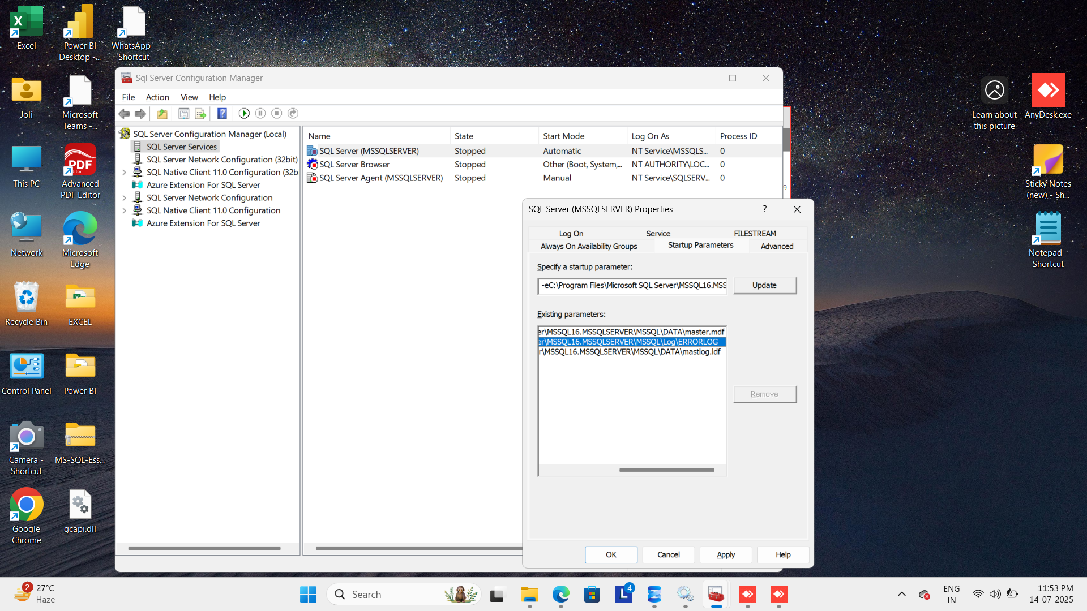Viewport: 1087px width, 611px height.
Task: Click the Log On As column header
Action: pos(671,136)
